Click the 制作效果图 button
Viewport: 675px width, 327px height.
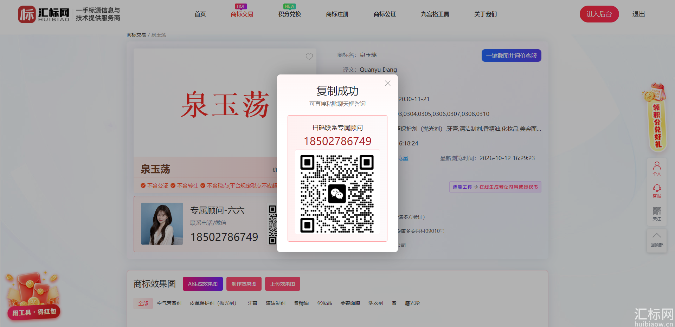coord(244,284)
